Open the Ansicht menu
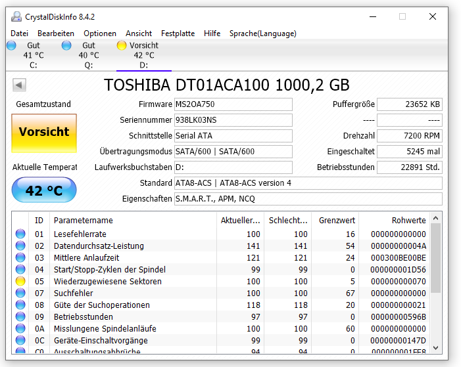The width and height of the screenshot is (461, 367). click(x=139, y=33)
